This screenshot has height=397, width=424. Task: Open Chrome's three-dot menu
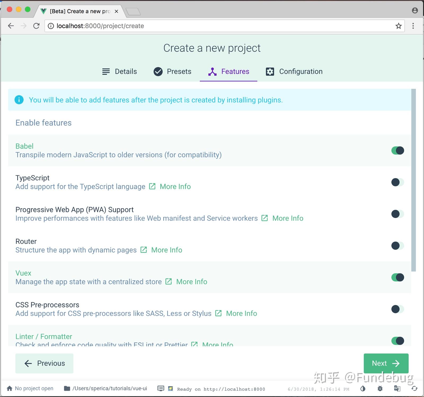point(413,26)
